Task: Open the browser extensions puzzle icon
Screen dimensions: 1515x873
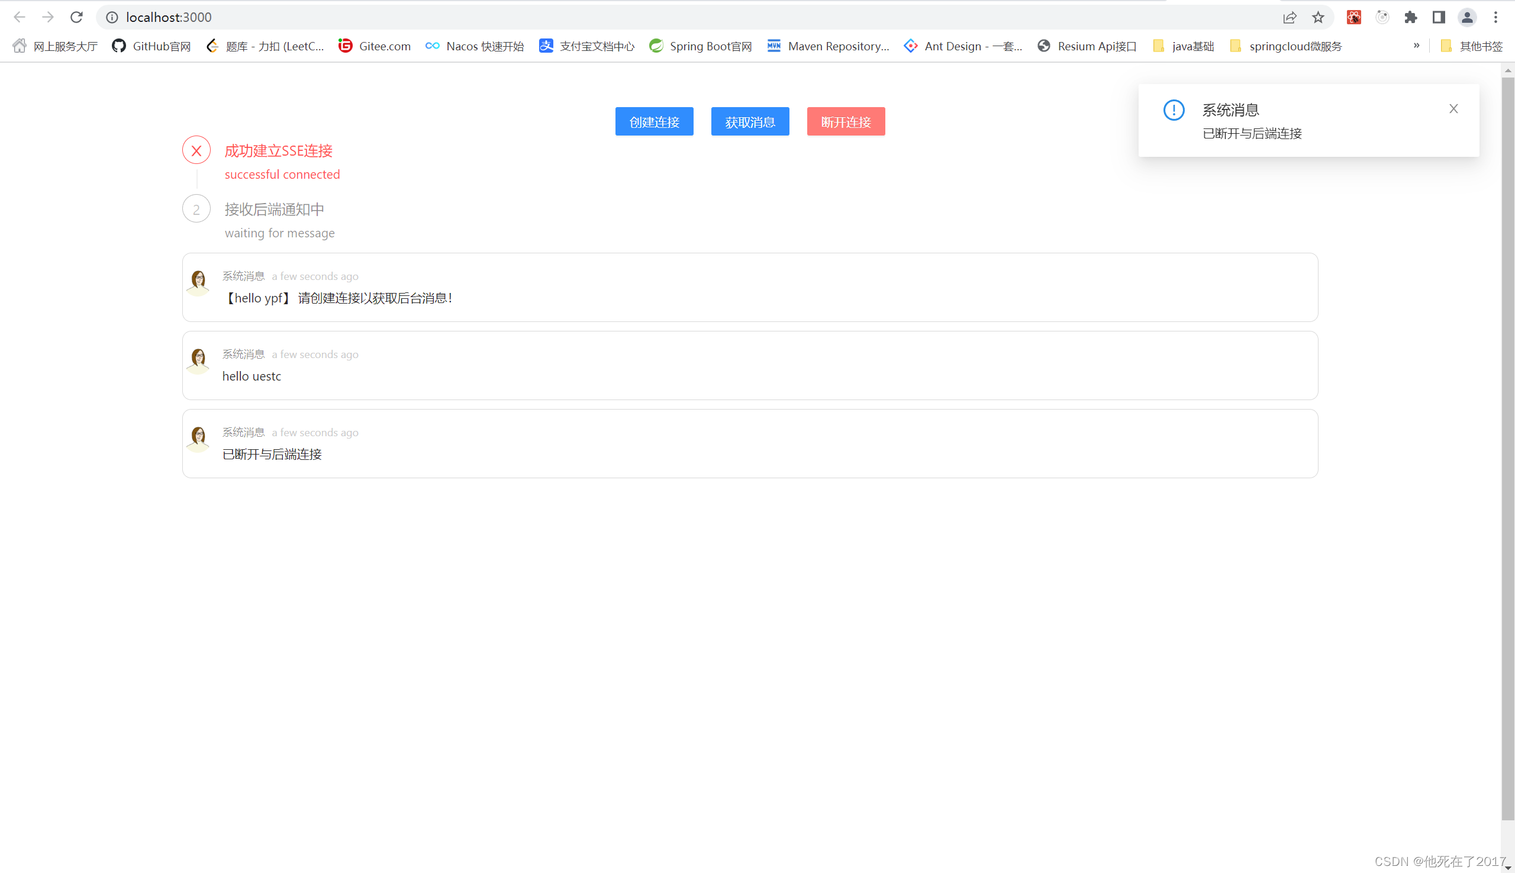Action: tap(1411, 17)
